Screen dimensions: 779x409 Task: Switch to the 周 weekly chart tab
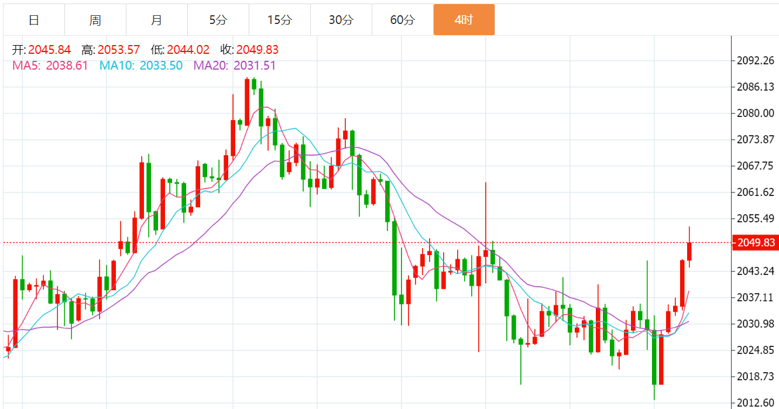(x=95, y=20)
